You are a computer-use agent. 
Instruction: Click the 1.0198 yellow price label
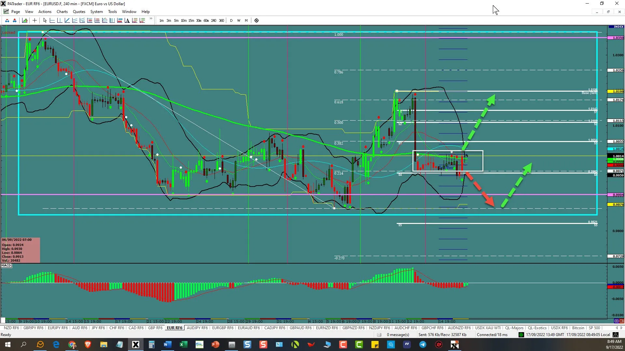click(616, 91)
